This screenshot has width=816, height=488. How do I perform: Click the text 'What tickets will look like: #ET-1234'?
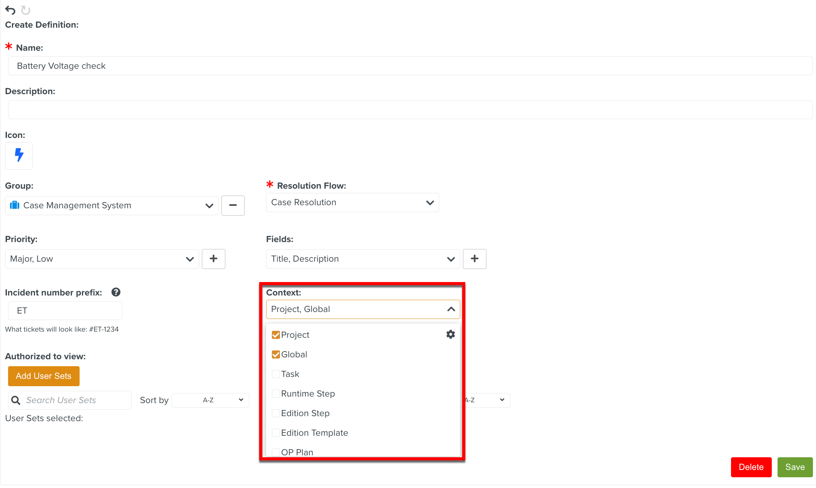62,329
